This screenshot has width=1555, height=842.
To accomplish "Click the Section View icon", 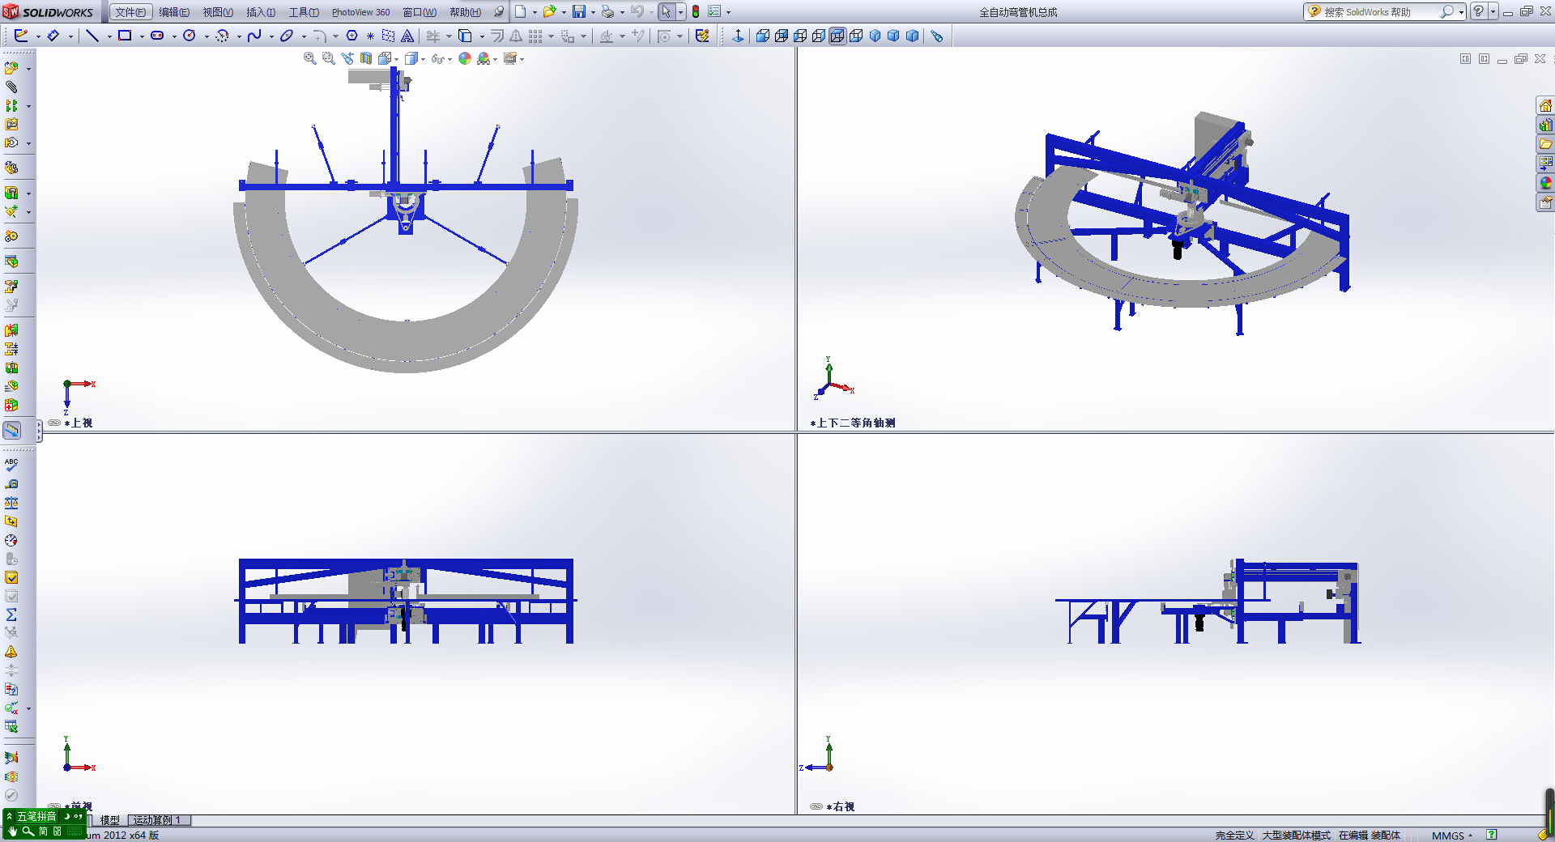I will click(x=366, y=58).
